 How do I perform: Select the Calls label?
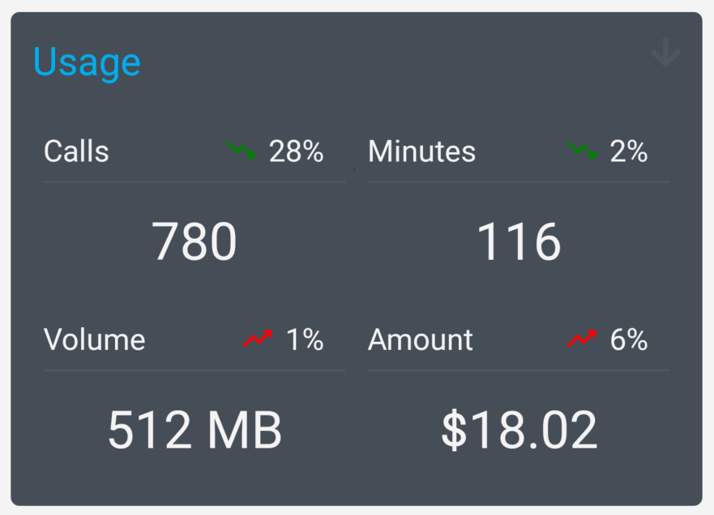tap(76, 151)
